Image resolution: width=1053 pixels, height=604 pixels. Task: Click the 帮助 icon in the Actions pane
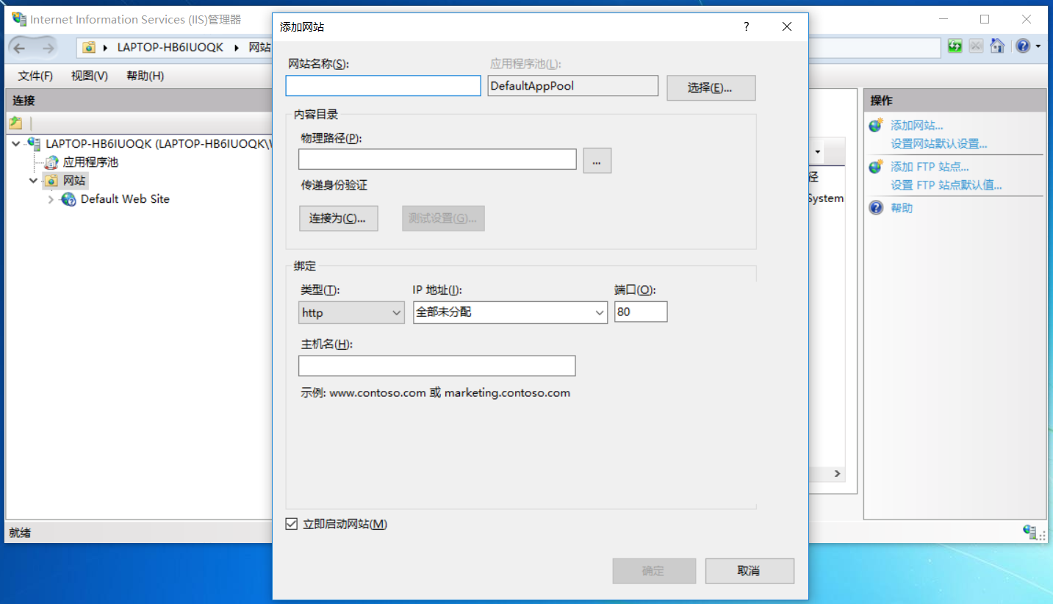875,207
